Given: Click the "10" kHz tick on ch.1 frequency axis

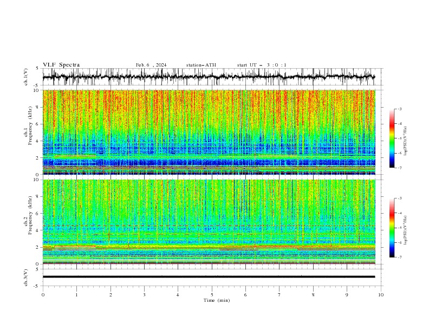Looking at the screenshot, I should pyautogui.click(x=36, y=90).
